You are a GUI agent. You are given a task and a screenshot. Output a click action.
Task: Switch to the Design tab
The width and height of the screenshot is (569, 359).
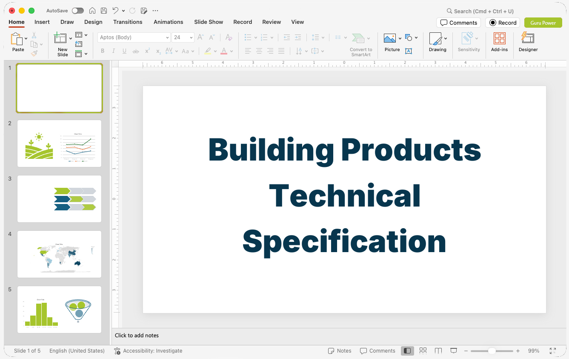[93, 22]
